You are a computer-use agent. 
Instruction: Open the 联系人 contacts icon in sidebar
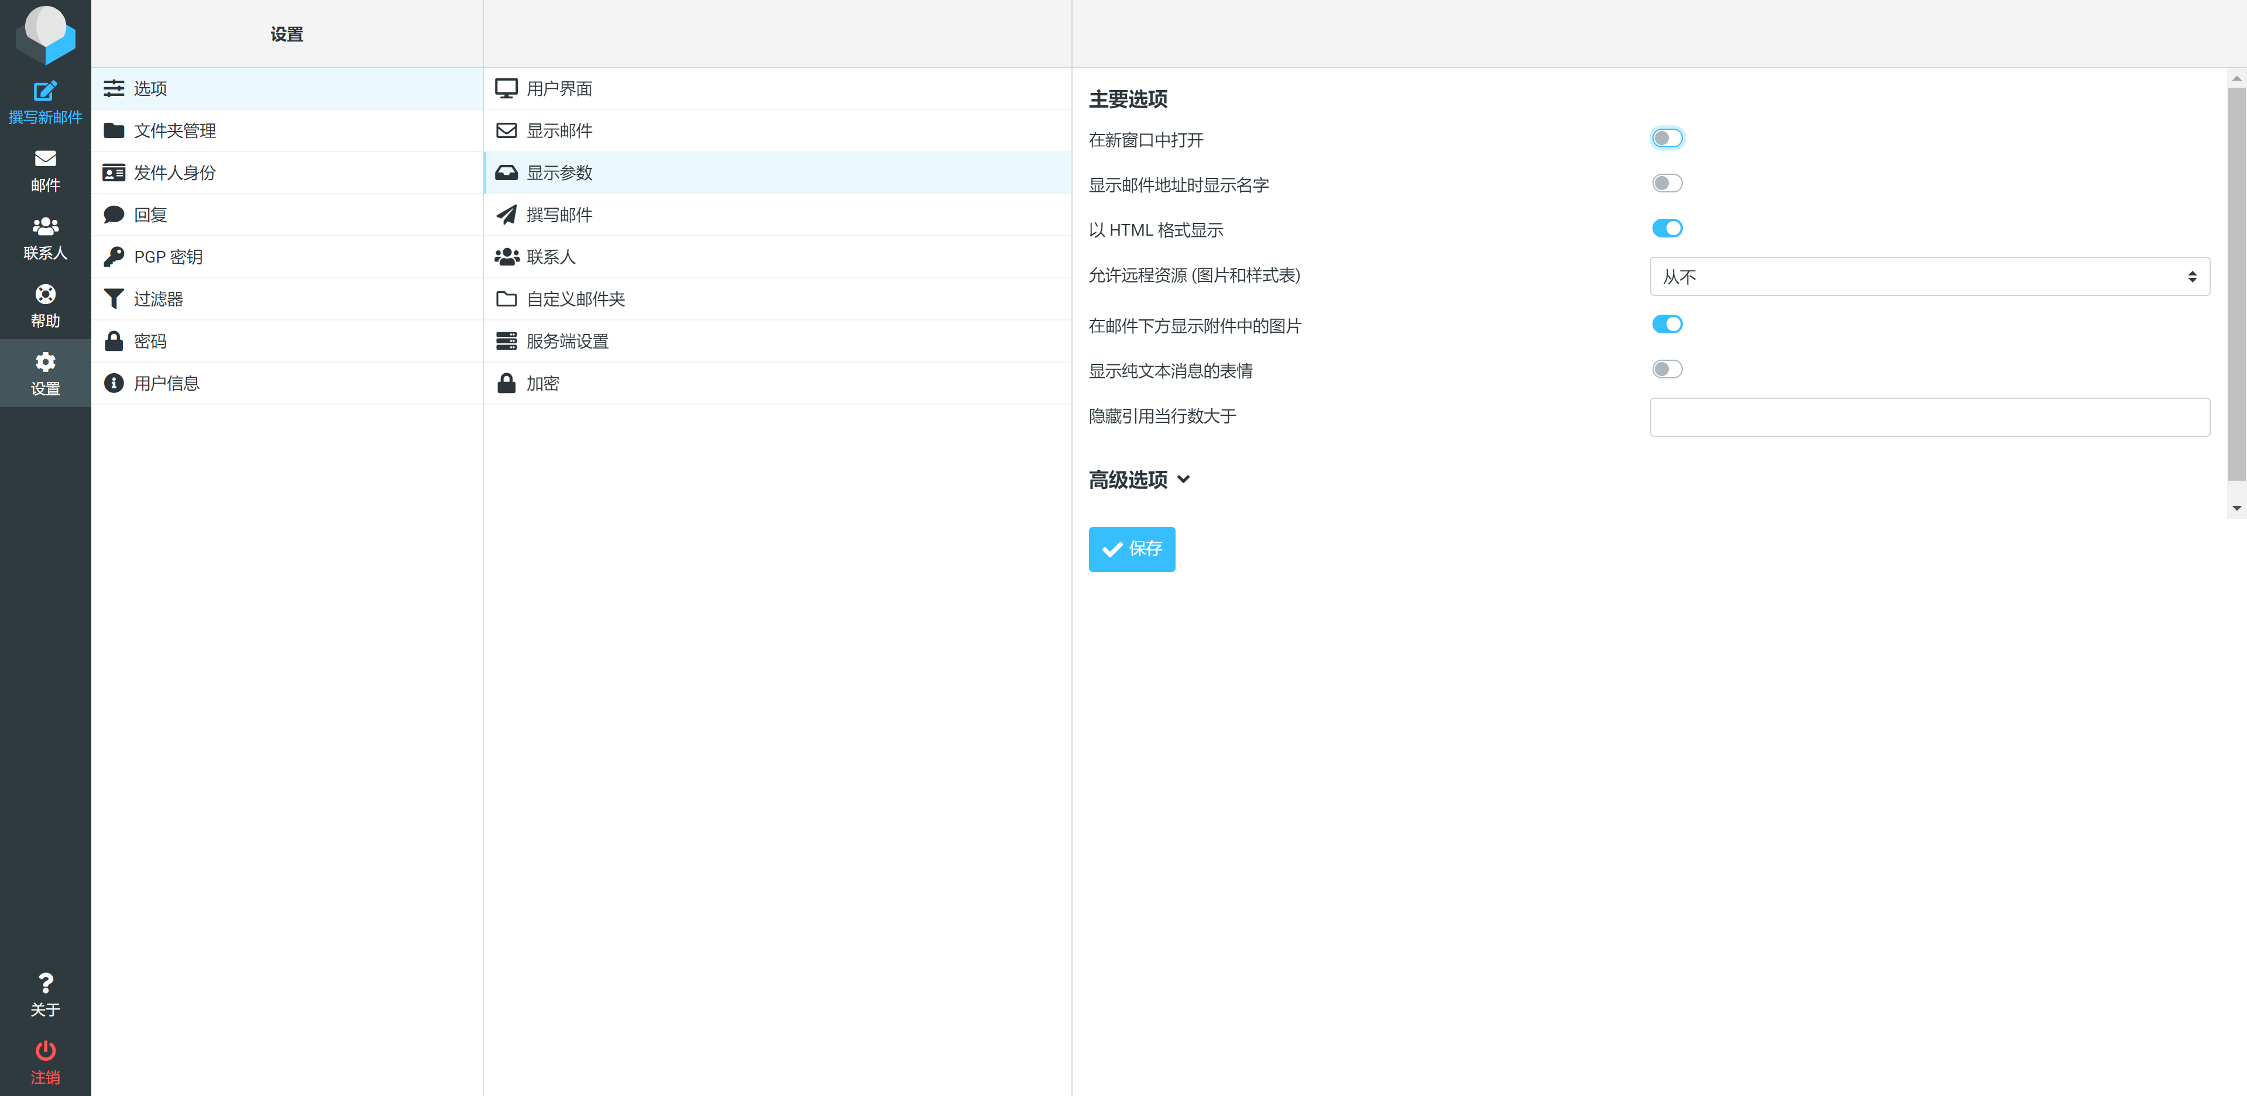coord(46,227)
